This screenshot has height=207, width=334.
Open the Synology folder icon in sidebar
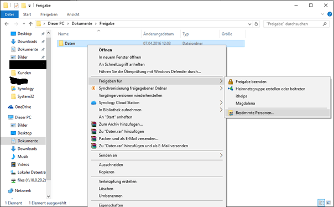click(13, 89)
